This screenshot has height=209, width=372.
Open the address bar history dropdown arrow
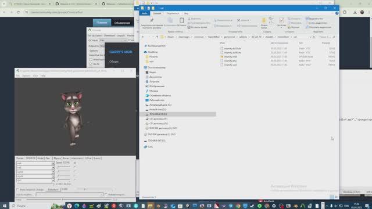[310, 37]
